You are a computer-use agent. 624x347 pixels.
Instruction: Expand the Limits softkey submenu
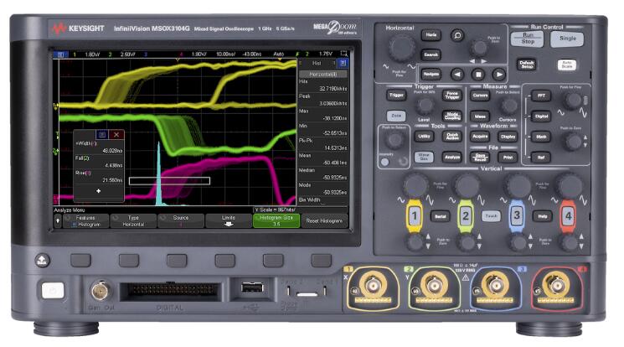tap(229, 220)
